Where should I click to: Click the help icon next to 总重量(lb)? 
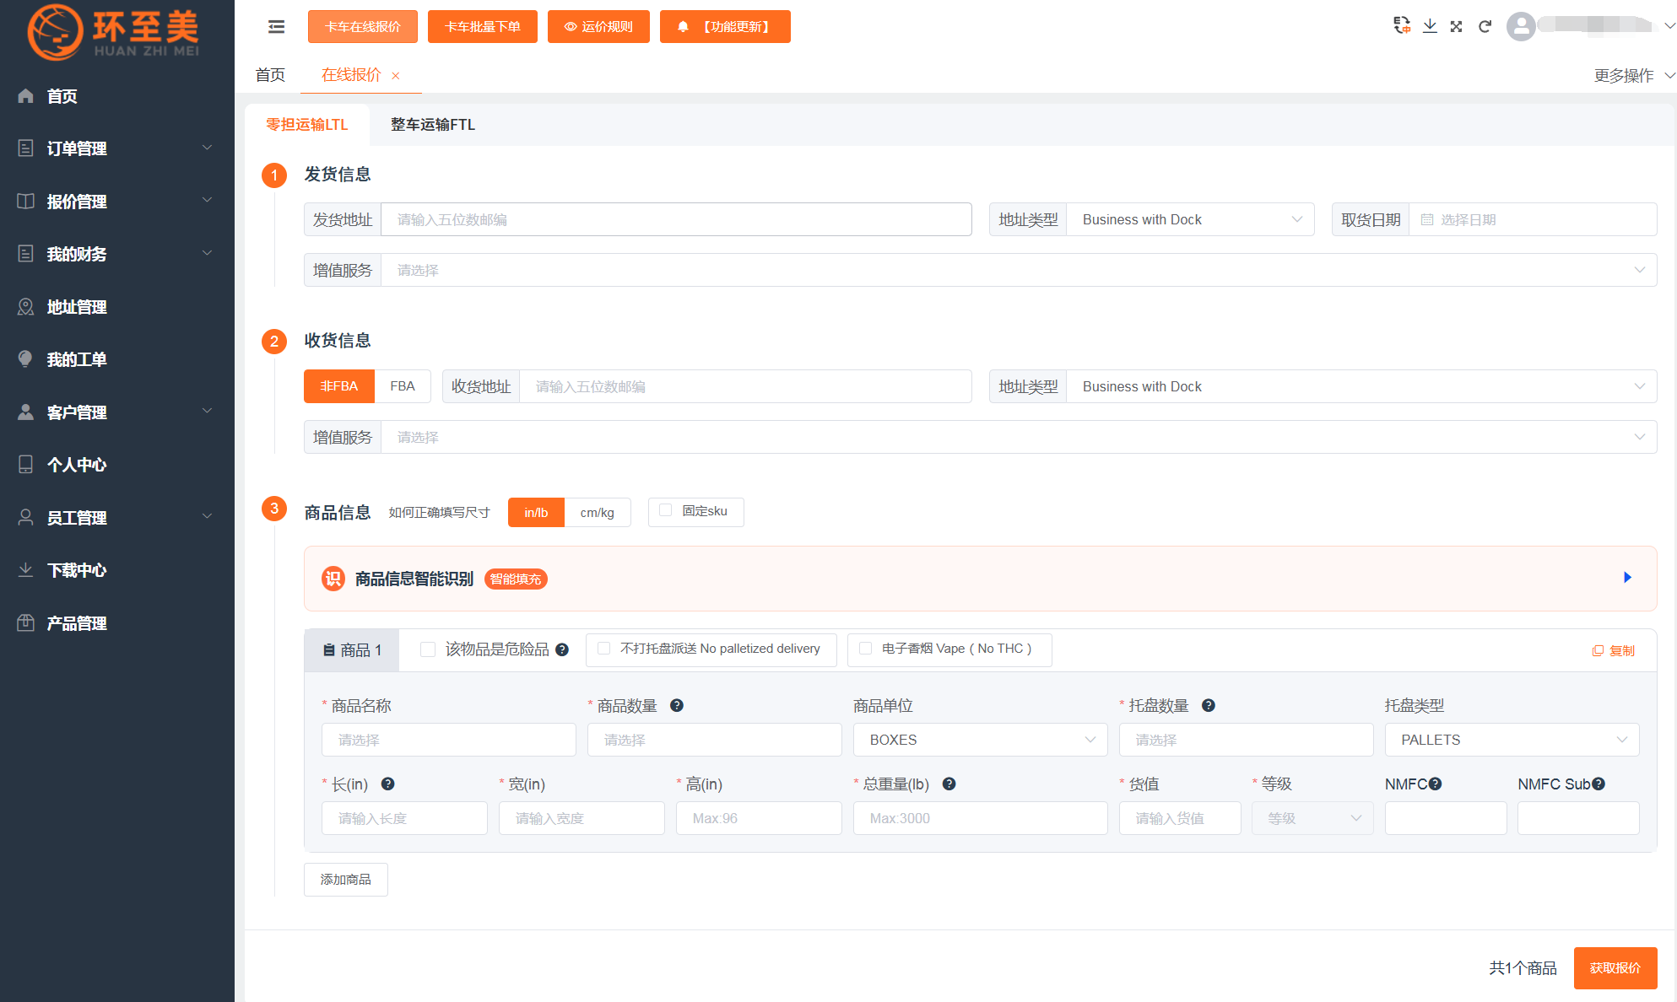click(x=949, y=784)
